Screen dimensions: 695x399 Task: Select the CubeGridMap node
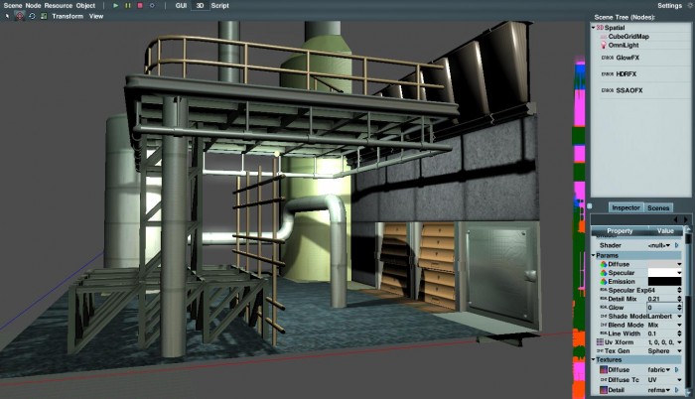[629, 36]
